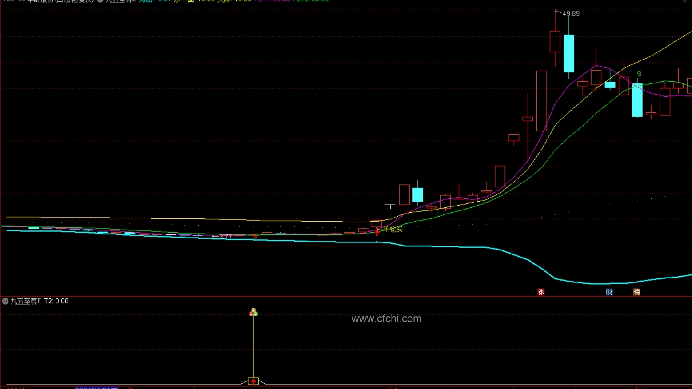
Task: Click the small red B marker near 8.77
Action: [255, 237]
